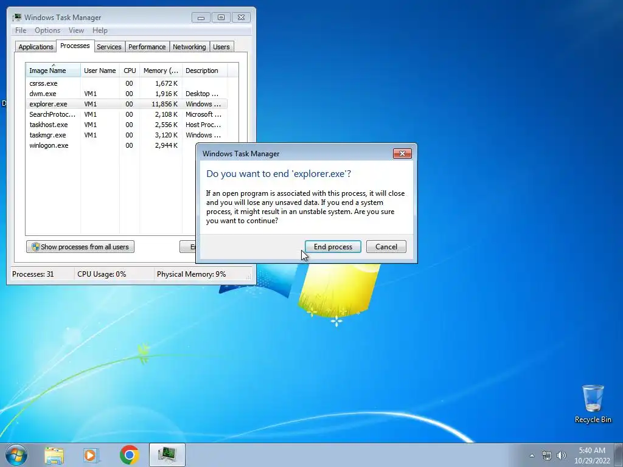
Task: Click the Show desktop strip
Action: [619, 455]
